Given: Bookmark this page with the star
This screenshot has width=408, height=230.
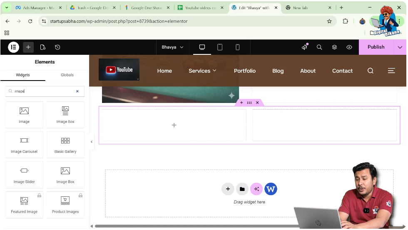Looking at the screenshot, I should pyautogui.click(x=329, y=21).
